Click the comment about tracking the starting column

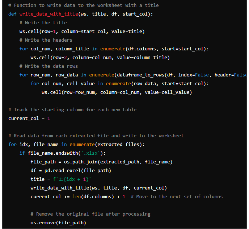72,109
